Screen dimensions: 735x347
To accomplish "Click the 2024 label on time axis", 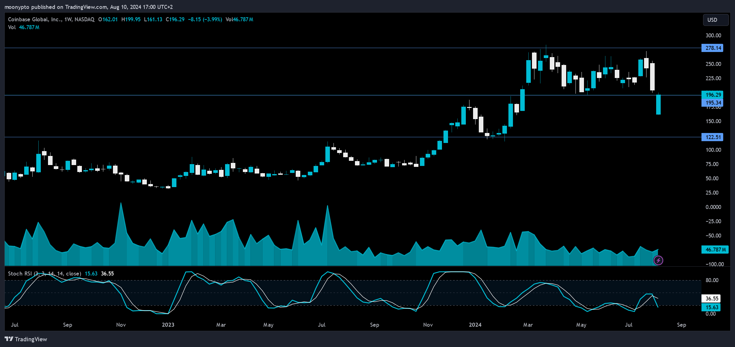I will 475,325.
